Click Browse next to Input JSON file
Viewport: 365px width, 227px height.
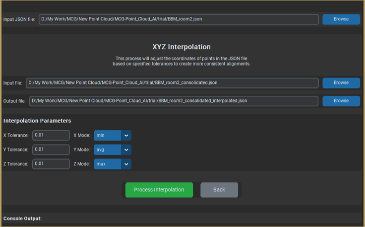pyautogui.click(x=341, y=19)
